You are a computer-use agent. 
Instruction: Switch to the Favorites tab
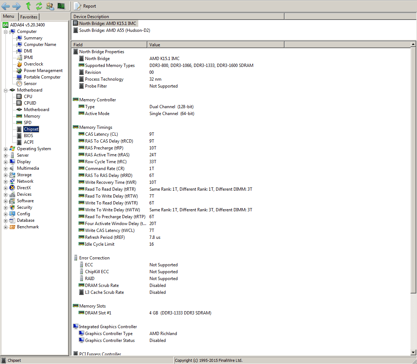point(29,17)
